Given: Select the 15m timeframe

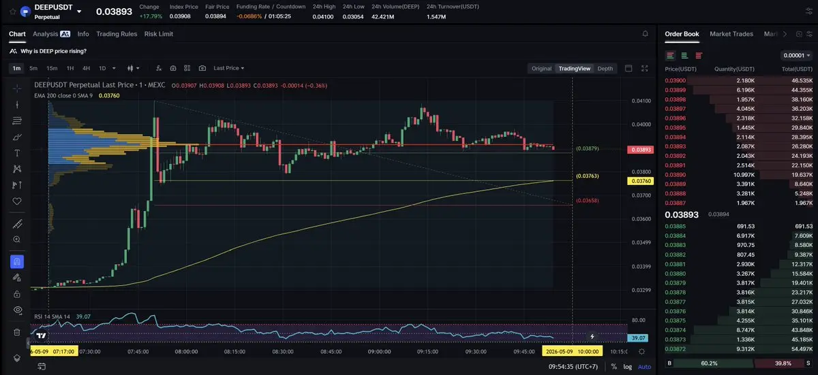Looking at the screenshot, I should click(52, 68).
